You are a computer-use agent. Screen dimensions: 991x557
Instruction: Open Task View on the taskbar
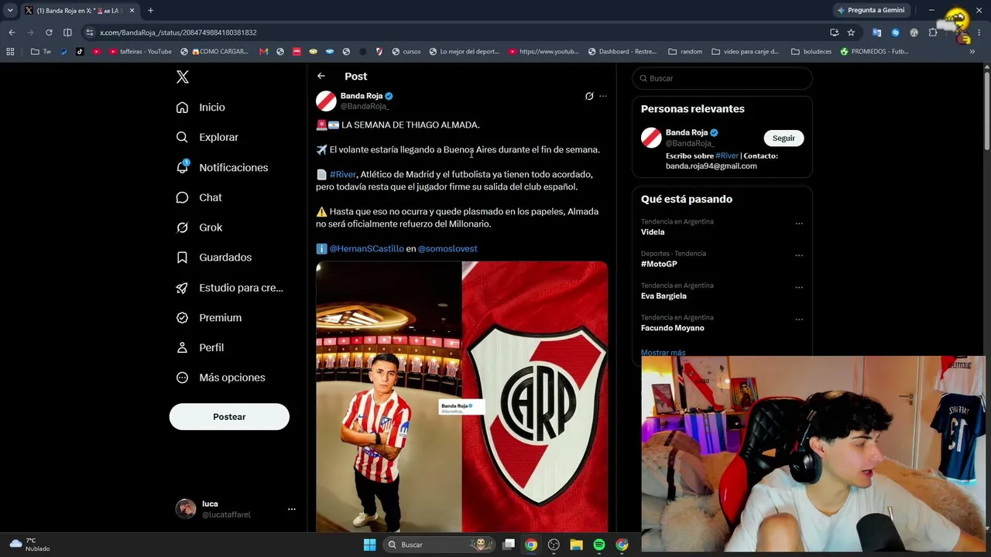[509, 545]
